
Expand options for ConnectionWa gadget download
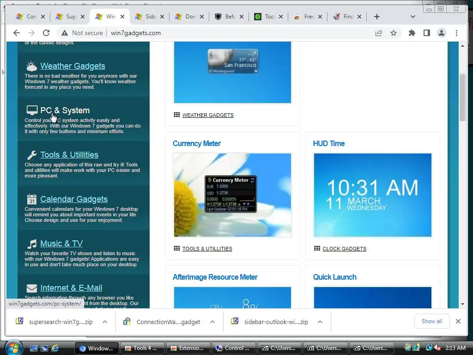coord(212,322)
